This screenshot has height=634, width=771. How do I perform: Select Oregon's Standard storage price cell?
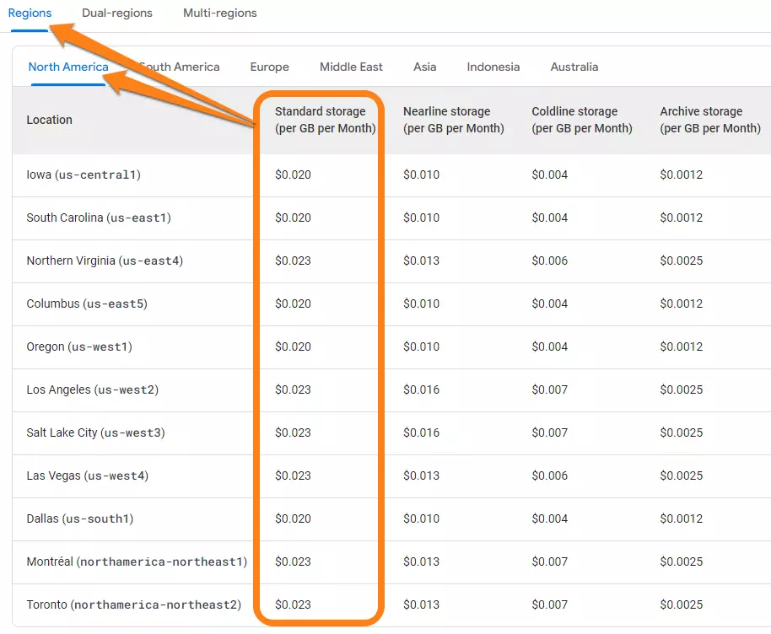point(293,347)
